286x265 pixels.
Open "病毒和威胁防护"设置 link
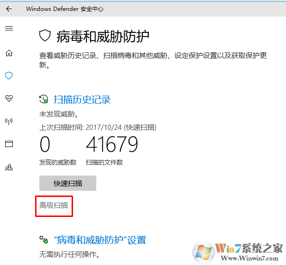100,240
